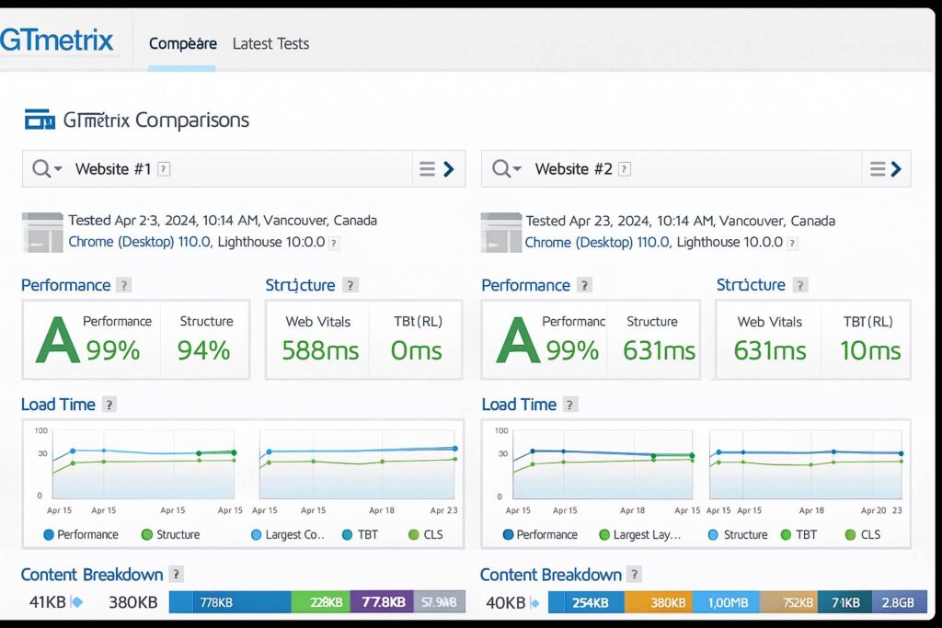Click the Lighthouse help icon for Website #1
This screenshot has width=942, height=628.
[x=334, y=243]
